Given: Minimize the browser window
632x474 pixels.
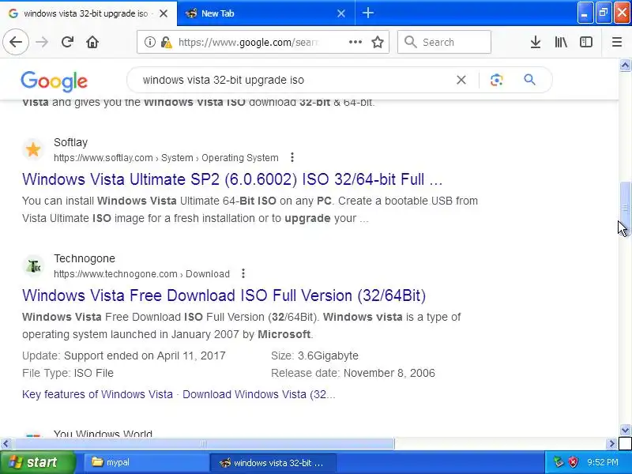Looking at the screenshot, I should pos(585,13).
